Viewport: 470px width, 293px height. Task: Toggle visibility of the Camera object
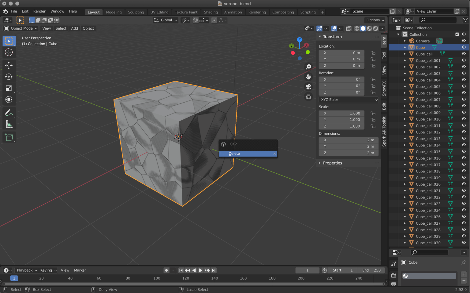pyautogui.click(x=463, y=41)
